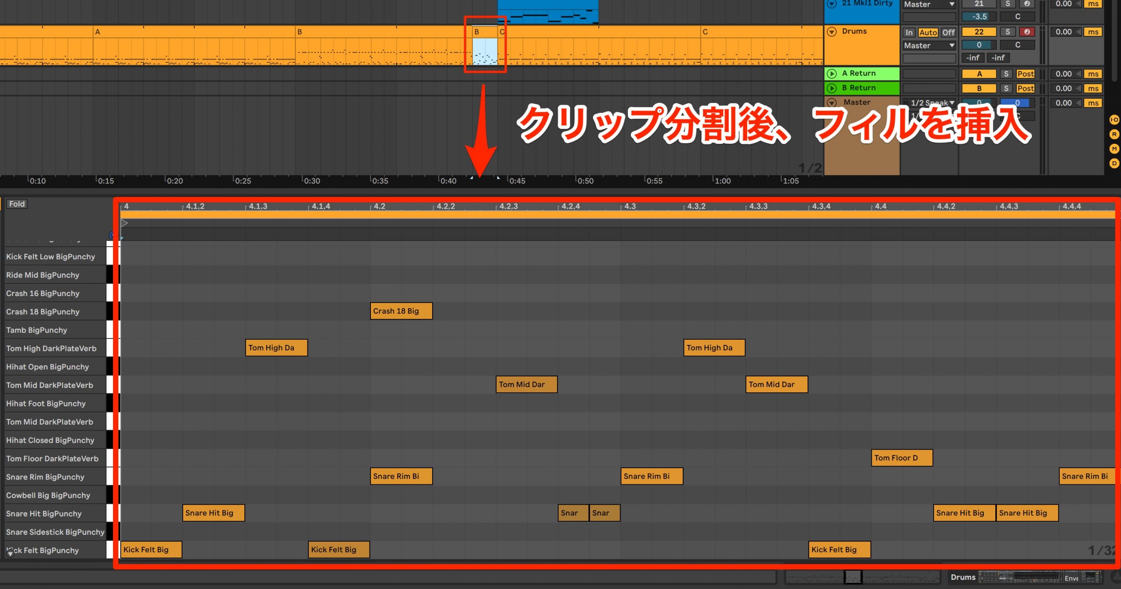The image size is (1121, 589).
Task: Arm the 21 MkI1 Dirty track for recording
Action: (1027, 4)
